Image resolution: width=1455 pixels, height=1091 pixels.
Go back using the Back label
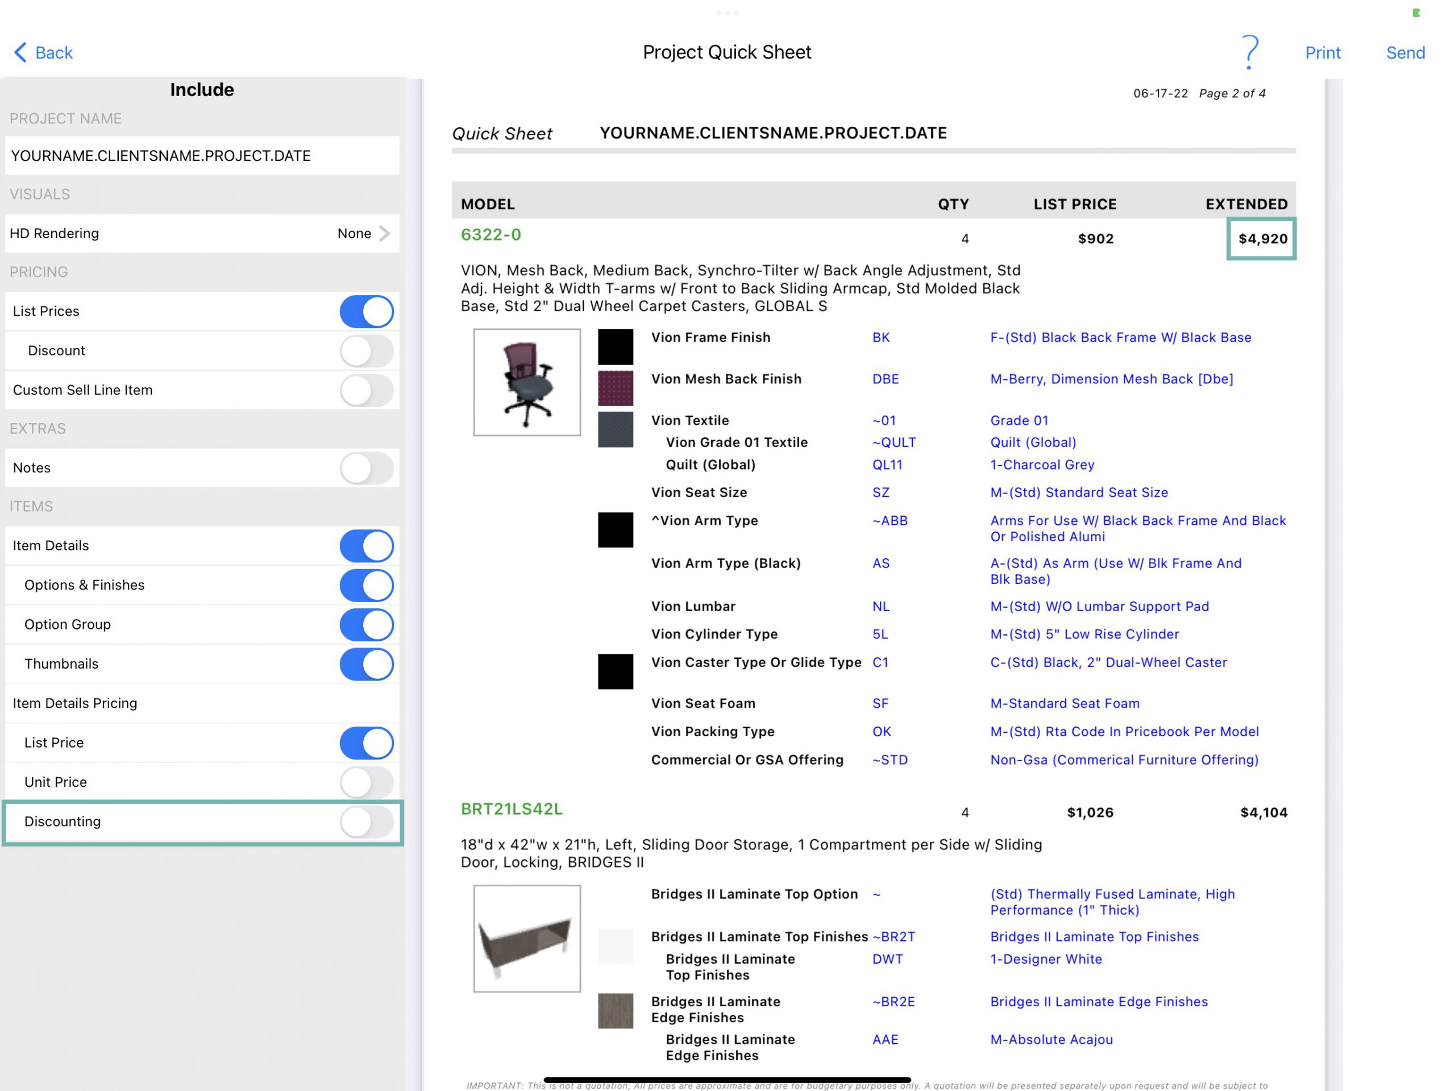coord(53,53)
